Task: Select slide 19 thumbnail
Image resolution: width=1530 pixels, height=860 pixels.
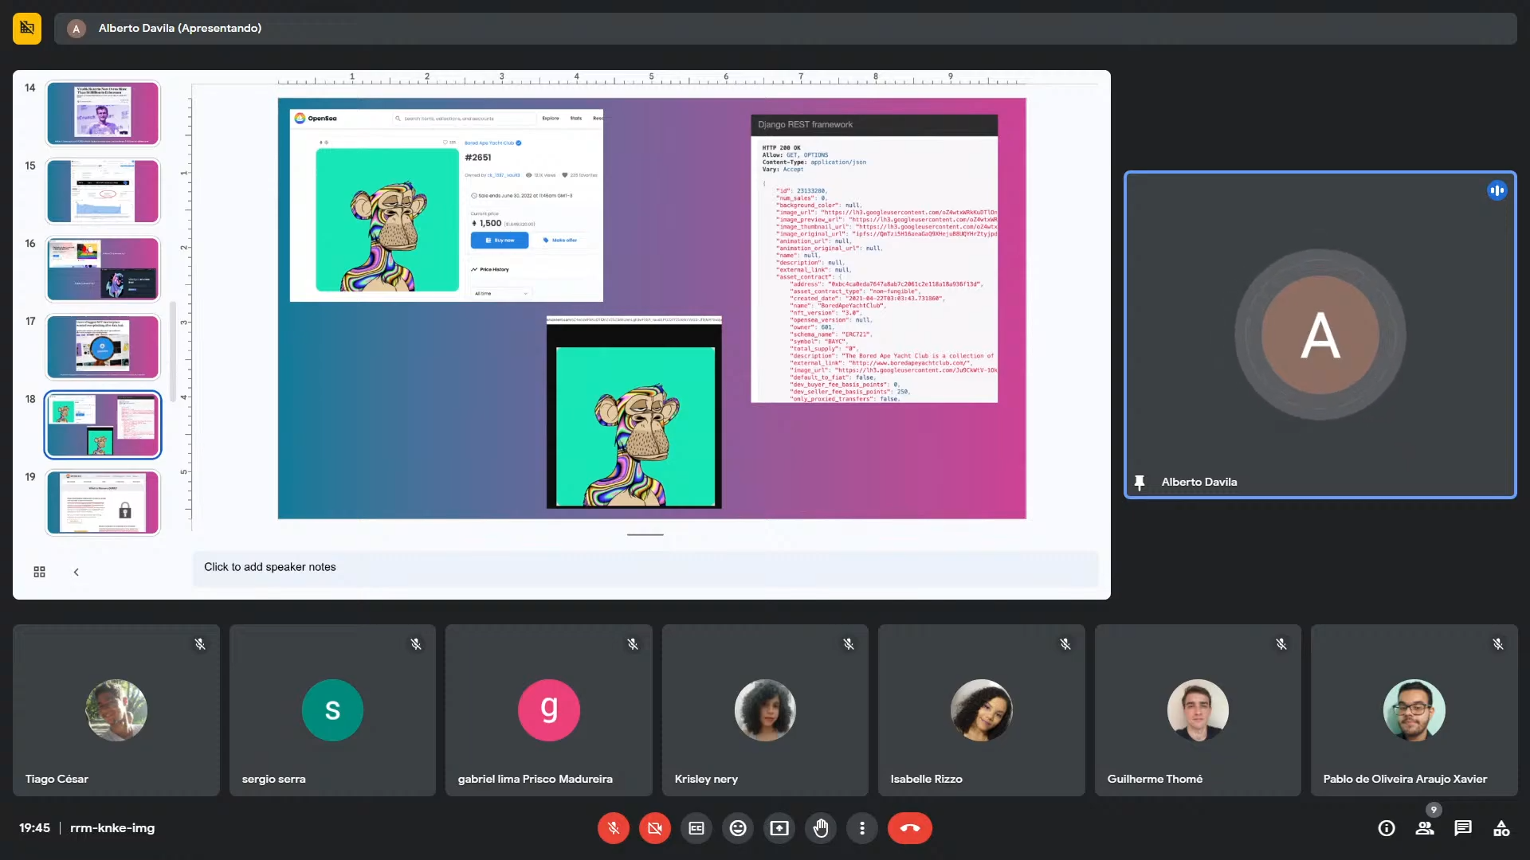Action: [x=103, y=502]
